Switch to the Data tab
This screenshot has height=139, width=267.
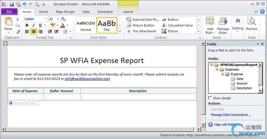pos(86,12)
